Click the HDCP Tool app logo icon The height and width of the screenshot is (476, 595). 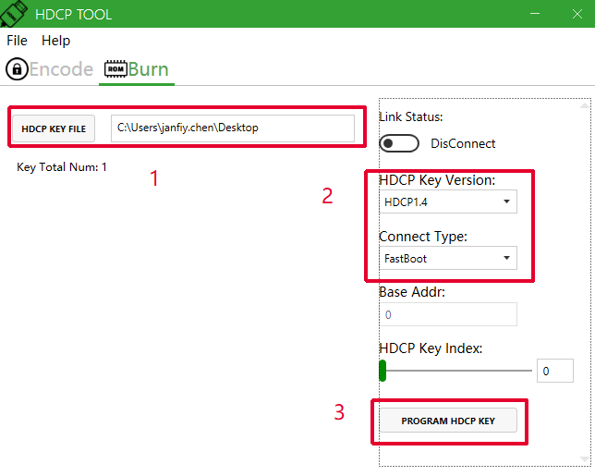point(14,14)
